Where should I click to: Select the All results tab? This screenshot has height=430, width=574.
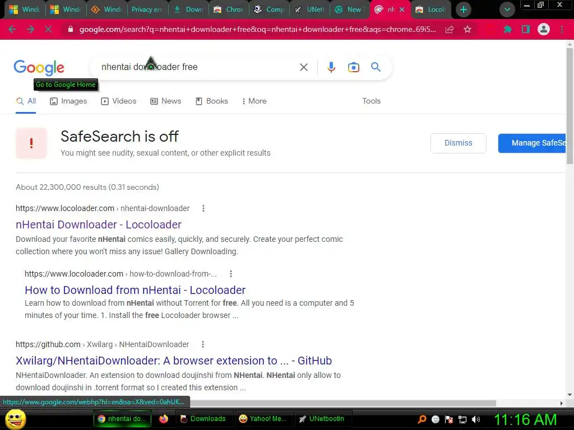pos(26,101)
